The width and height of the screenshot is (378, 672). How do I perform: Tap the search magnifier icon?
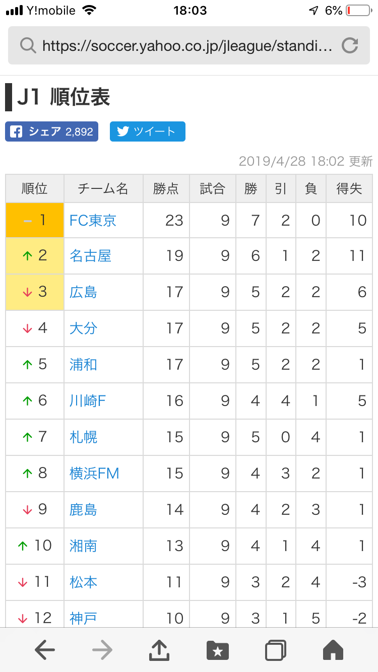(28, 46)
